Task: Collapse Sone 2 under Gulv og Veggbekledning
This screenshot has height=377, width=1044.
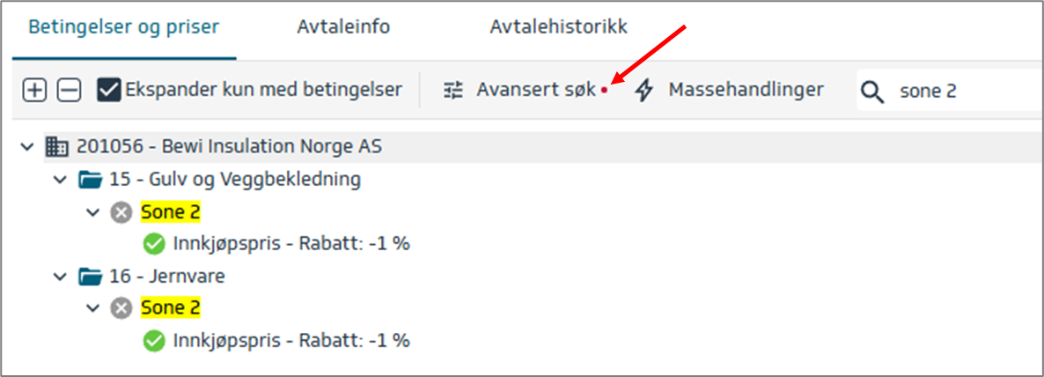Action: click(x=92, y=212)
